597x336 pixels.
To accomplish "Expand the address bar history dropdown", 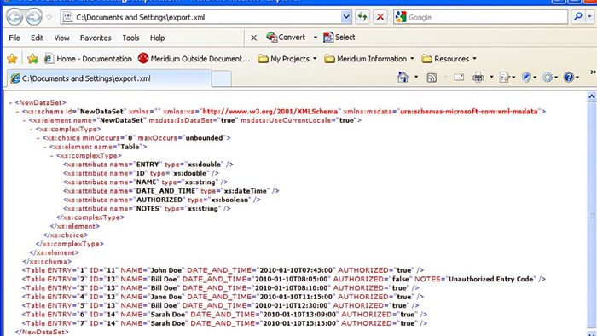I will (x=346, y=17).
